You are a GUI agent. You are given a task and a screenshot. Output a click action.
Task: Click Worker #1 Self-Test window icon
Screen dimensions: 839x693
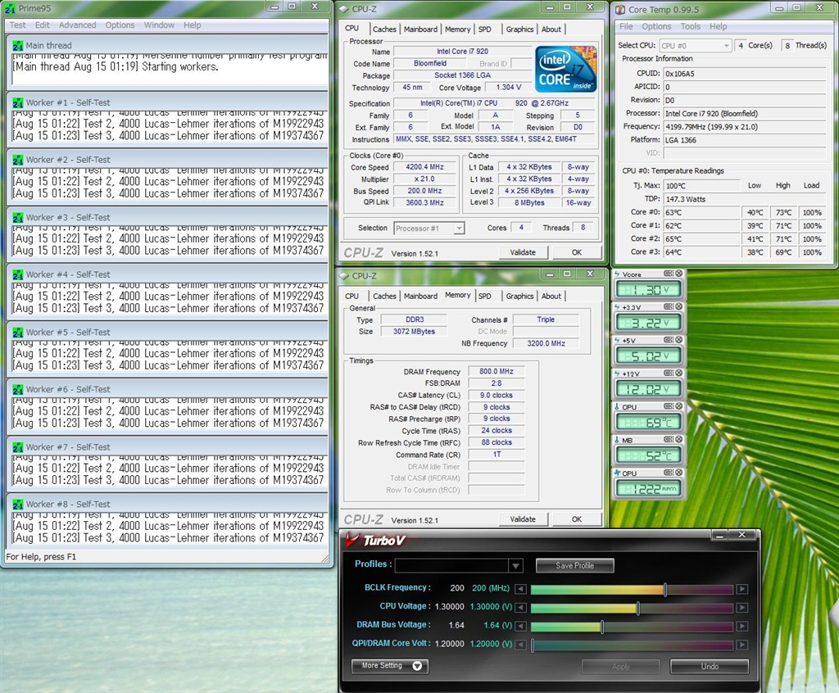(x=17, y=102)
